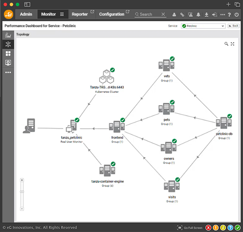Open the Configuration tab
This screenshot has height=232, width=243.
coord(112,14)
